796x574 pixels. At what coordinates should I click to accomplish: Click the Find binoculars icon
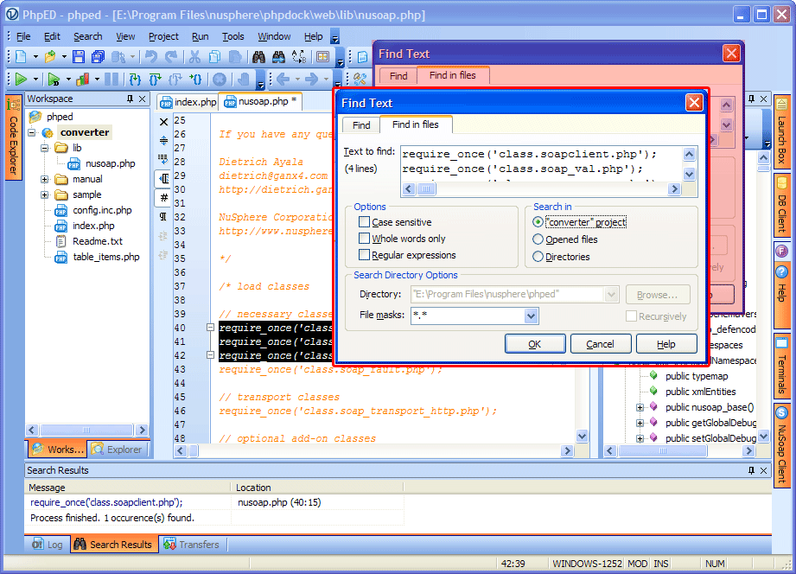click(259, 56)
